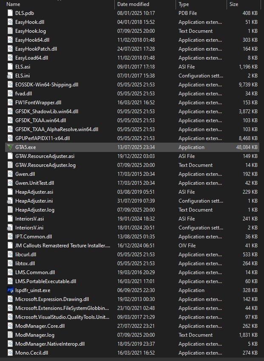Image resolution: width=264 pixels, height=361 pixels.
Task: Click the DLS.pdb file icon
Action: [10, 13]
